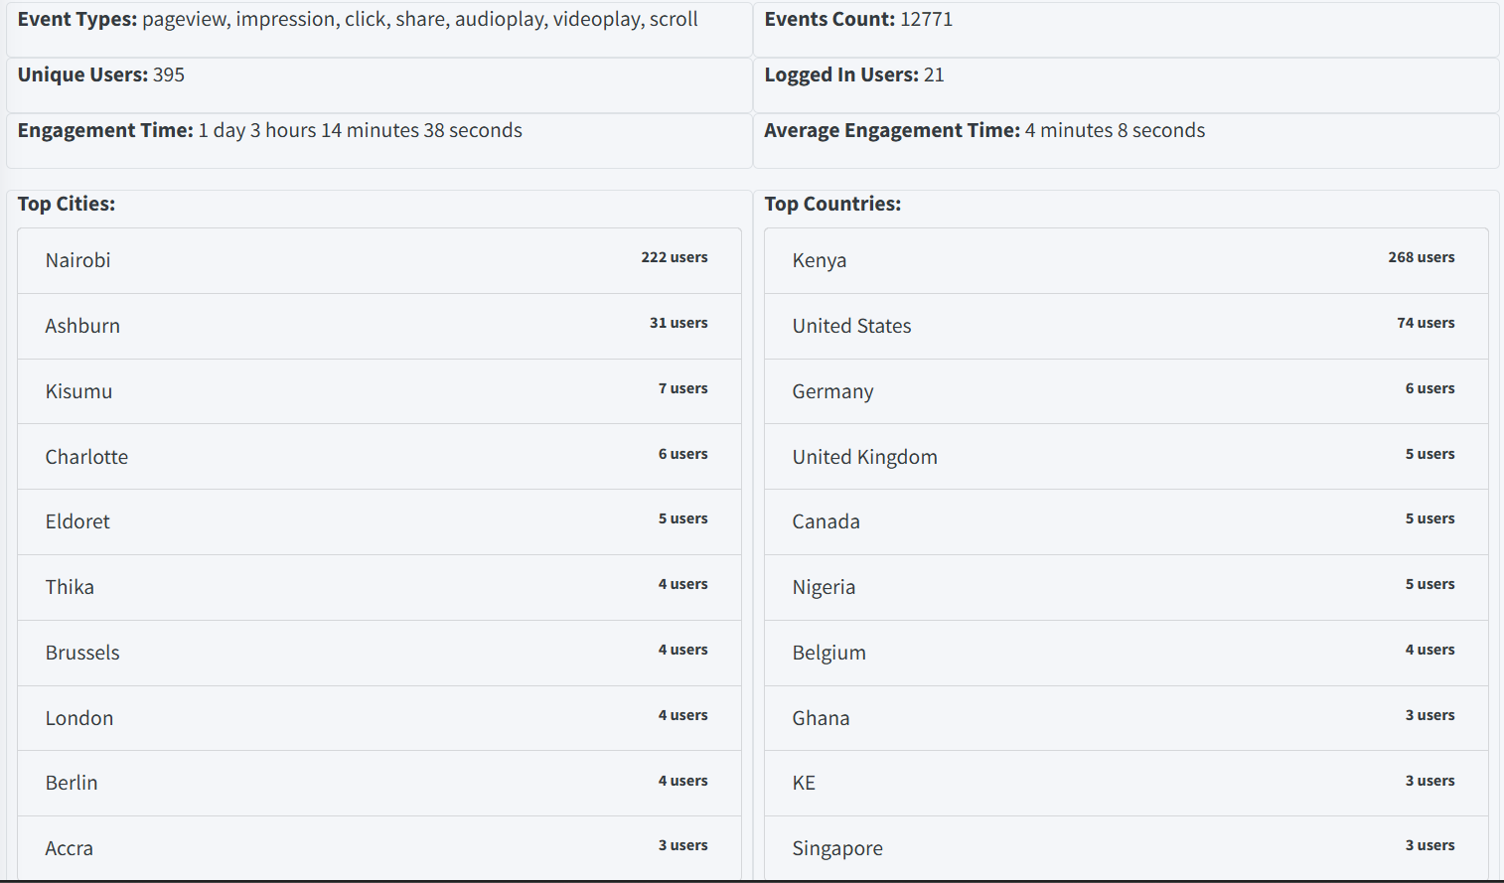Click the Nairobi city row
Image resolution: width=1504 pixels, height=883 pixels.
pos(378,260)
